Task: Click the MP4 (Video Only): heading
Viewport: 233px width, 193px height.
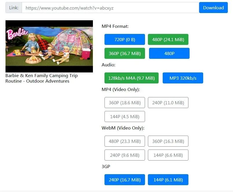Action: [x=121, y=90]
